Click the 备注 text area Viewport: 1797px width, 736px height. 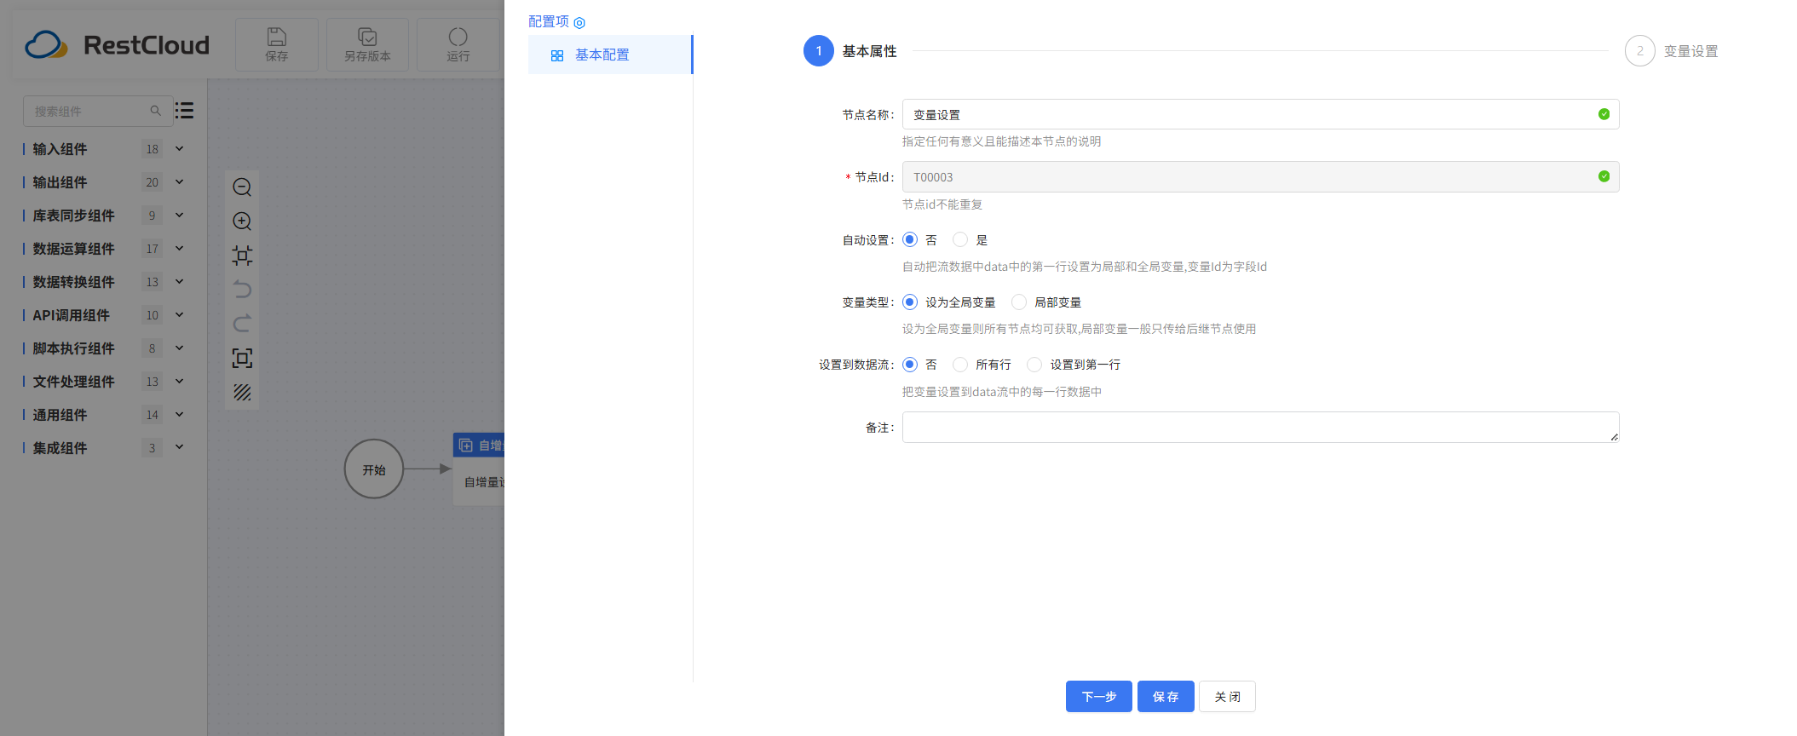(1259, 427)
